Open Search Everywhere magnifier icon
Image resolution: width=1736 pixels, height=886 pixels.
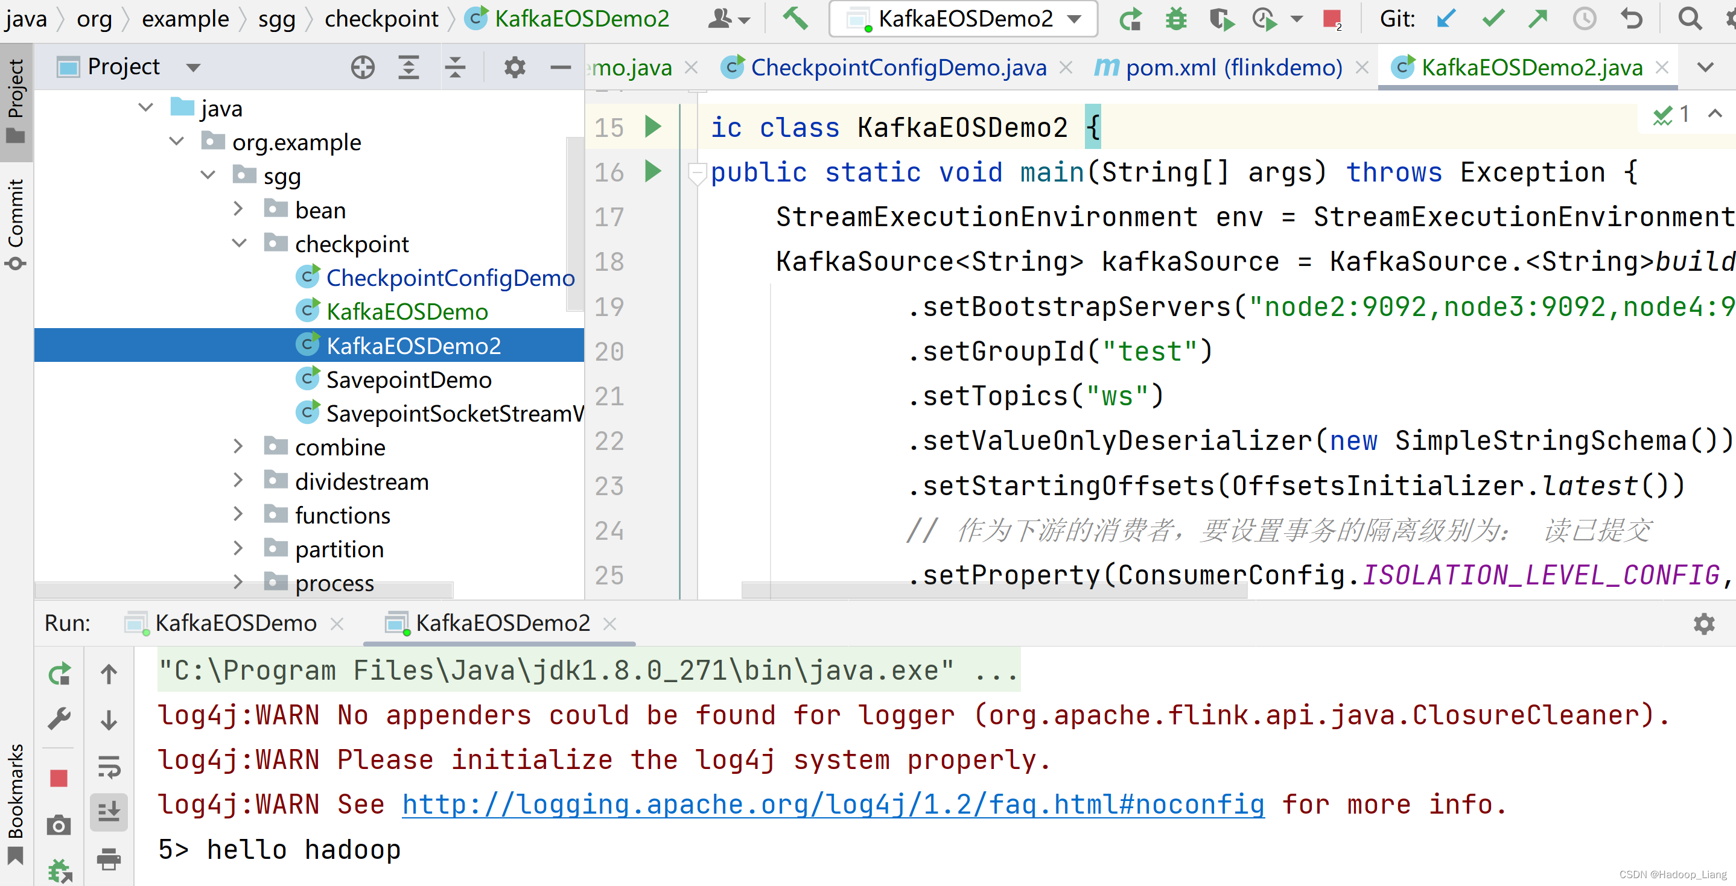tap(1690, 19)
